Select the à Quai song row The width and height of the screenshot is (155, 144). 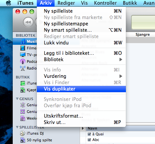(118, 134)
